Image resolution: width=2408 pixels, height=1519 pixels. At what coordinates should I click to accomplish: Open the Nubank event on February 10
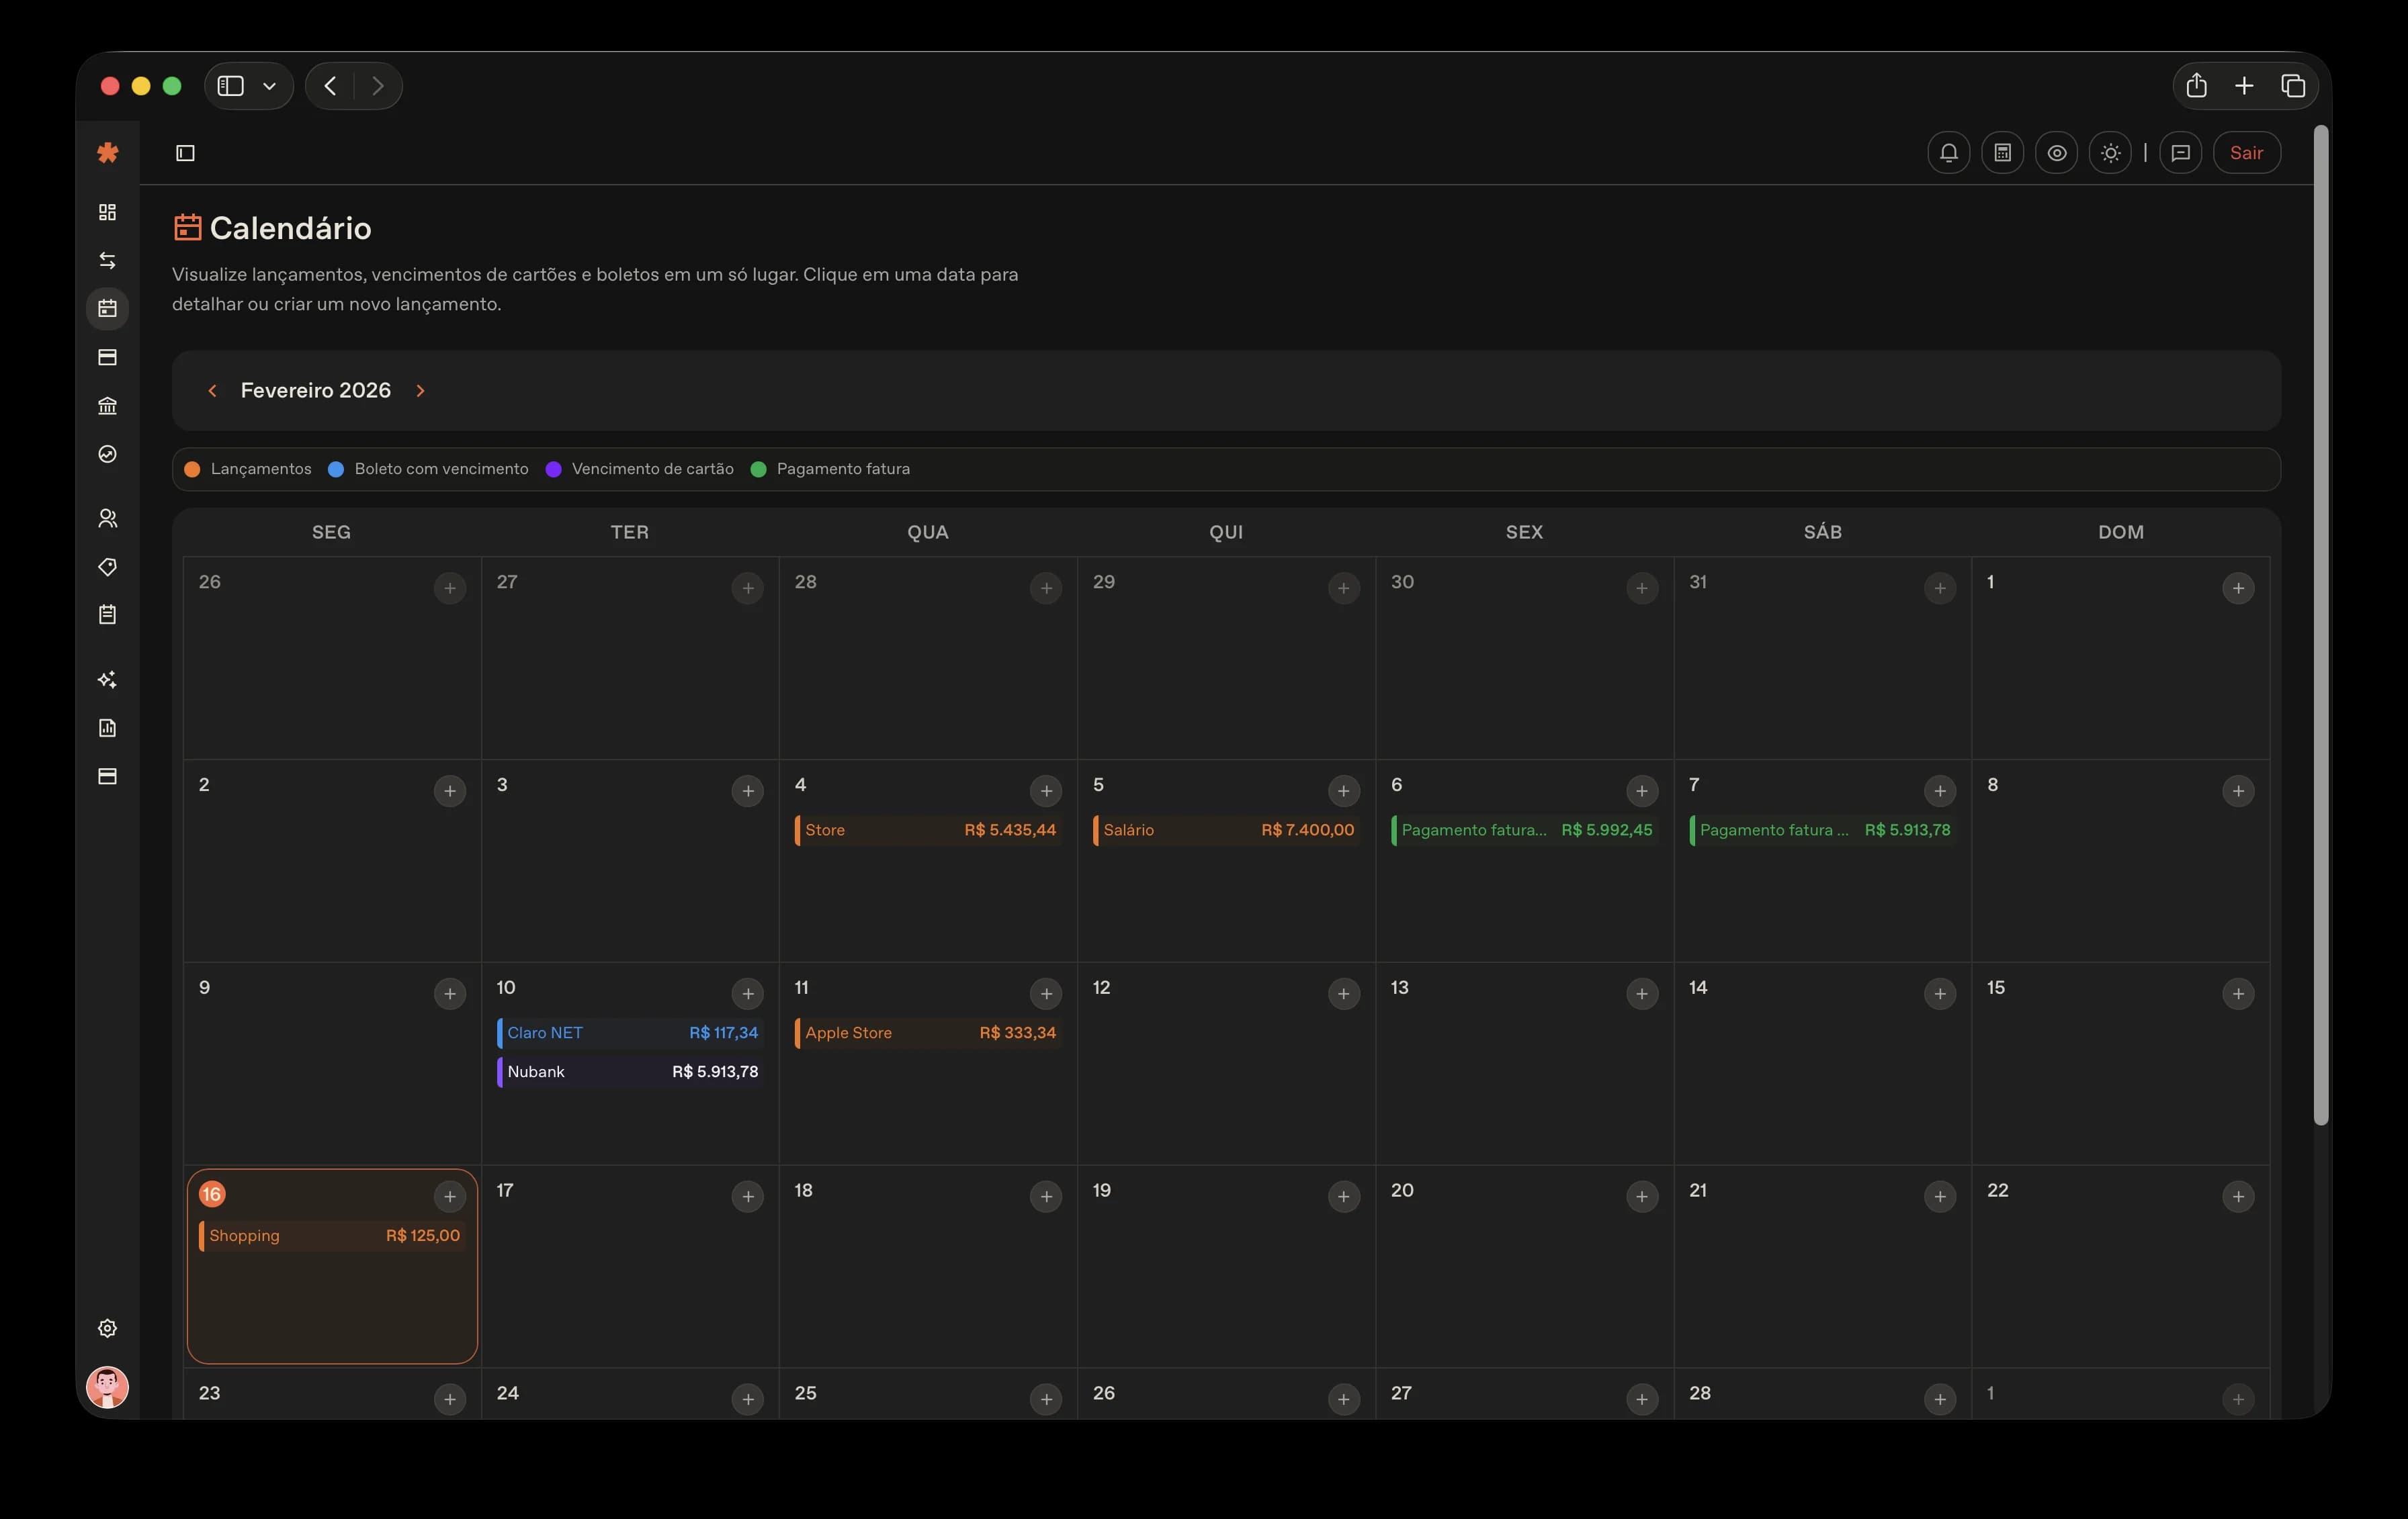tap(628, 1071)
